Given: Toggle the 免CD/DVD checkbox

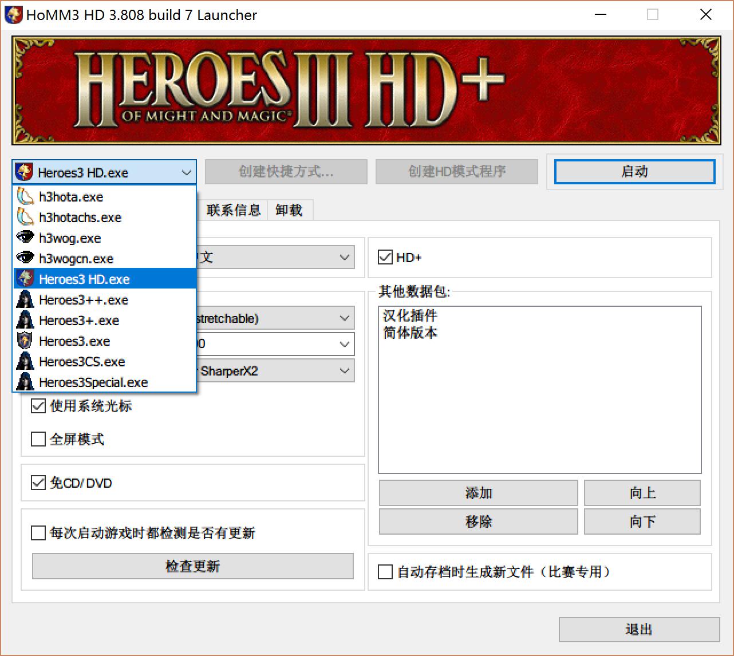Looking at the screenshot, I should point(38,483).
